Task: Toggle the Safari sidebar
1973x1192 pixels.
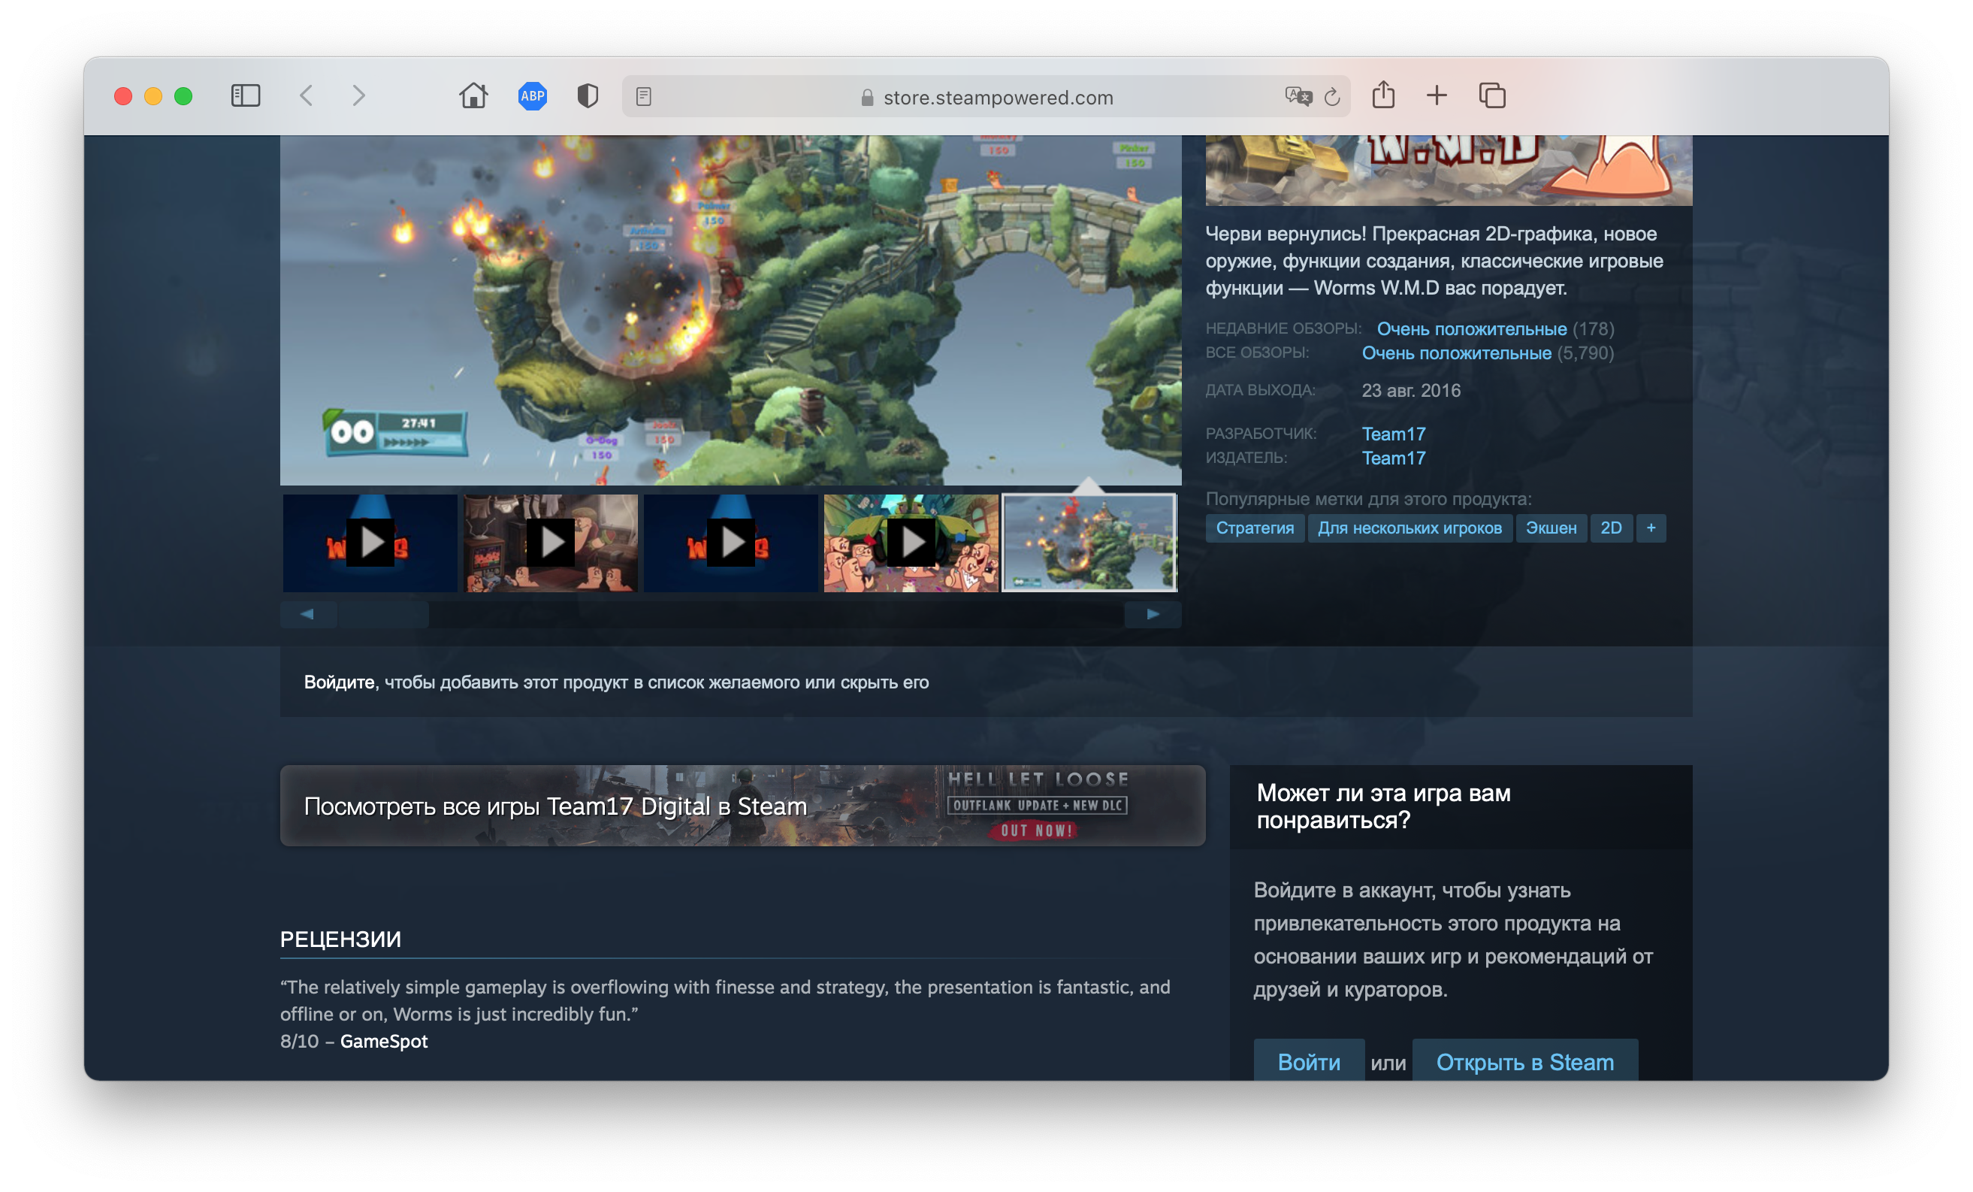Action: pos(245,96)
